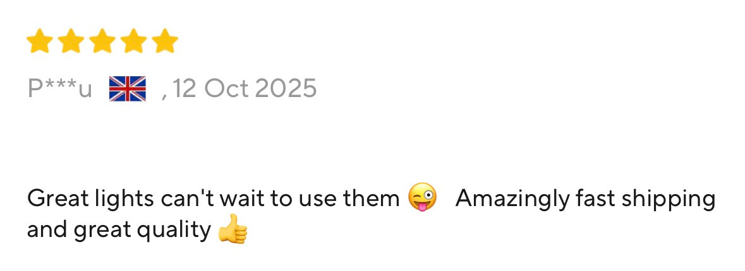The height and width of the screenshot is (271, 745).
Task: Open the reviewer name P***u
Action: click(x=59, y=89)
